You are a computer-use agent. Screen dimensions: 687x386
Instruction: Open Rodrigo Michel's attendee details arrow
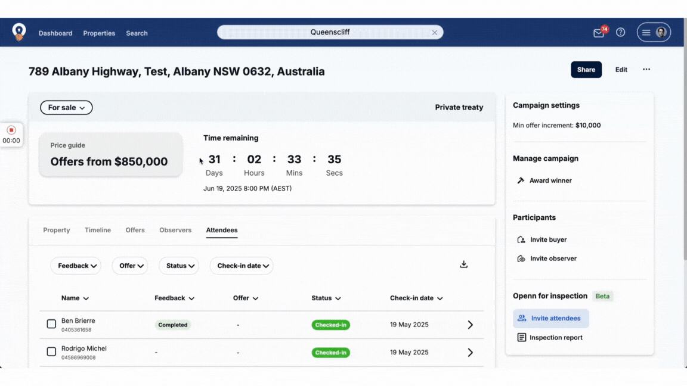(470, 353)
